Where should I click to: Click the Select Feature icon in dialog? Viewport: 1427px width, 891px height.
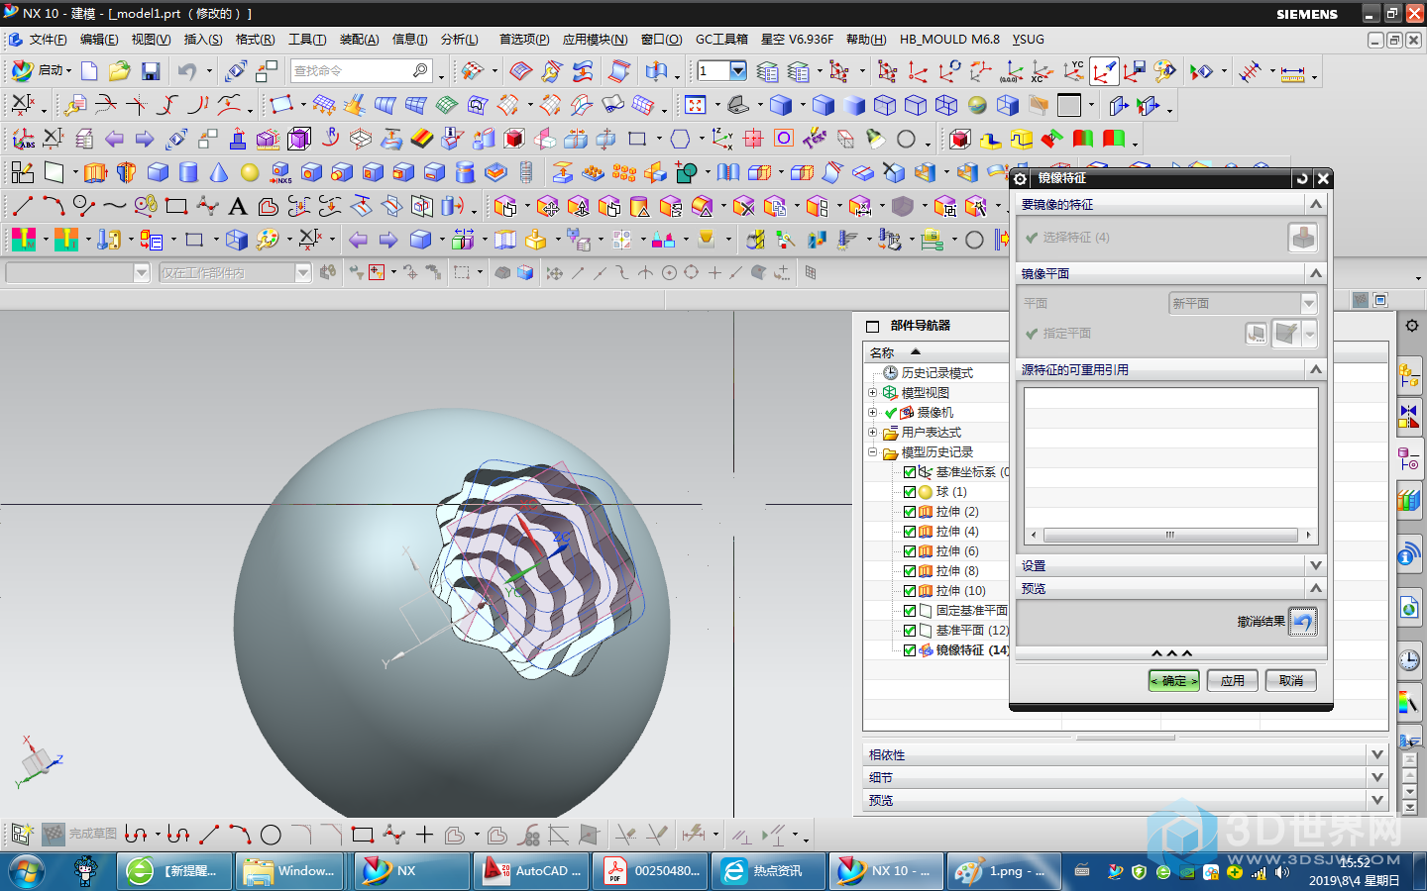tap(1303, 238)
